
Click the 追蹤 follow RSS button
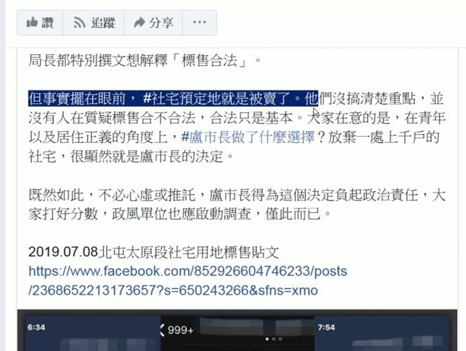[x=94, y=22]
